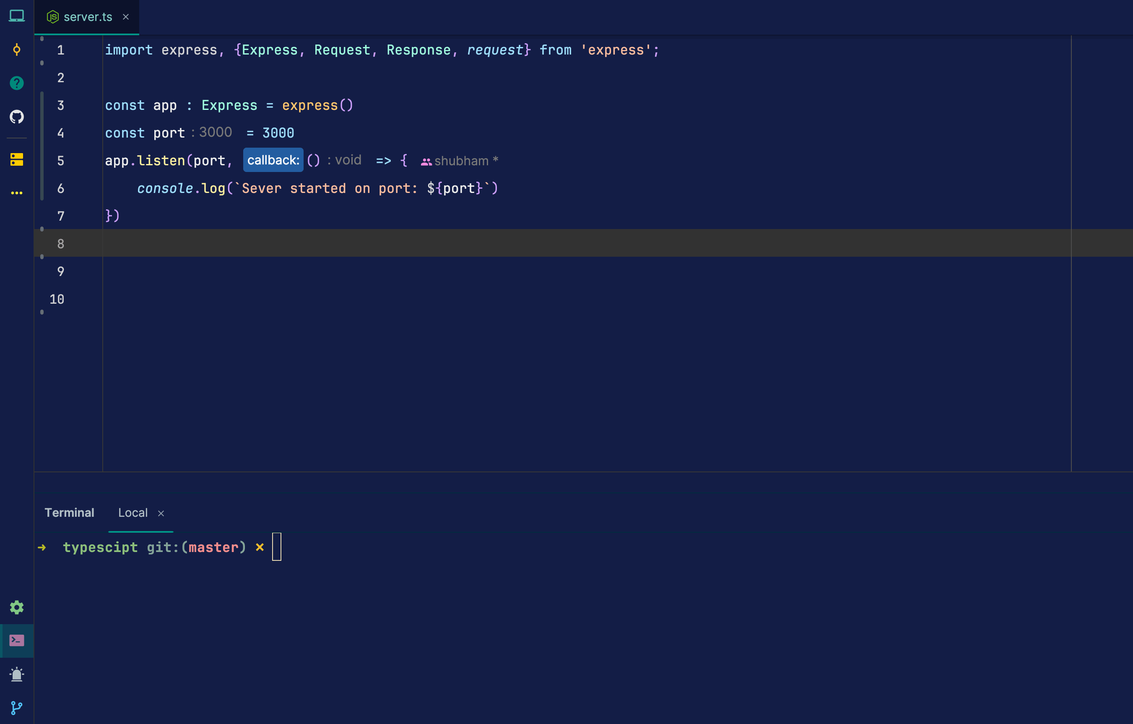
Task: Select the laptop icon at sidebar top
Action: click(x=17, y=16)
